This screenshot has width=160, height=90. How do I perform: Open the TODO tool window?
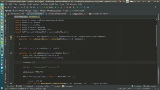pos(19,86)
